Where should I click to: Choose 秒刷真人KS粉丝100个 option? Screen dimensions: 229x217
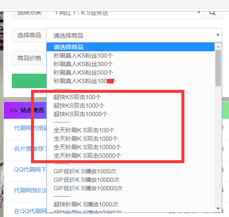(130, 56)
